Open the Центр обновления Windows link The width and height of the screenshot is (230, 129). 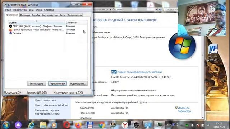(x=51, y=105)
